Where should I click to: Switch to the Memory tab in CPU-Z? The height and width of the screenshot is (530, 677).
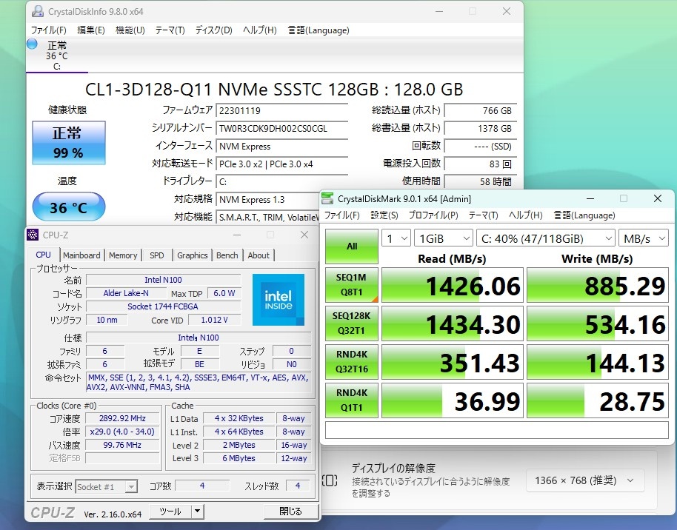[123, 255]
